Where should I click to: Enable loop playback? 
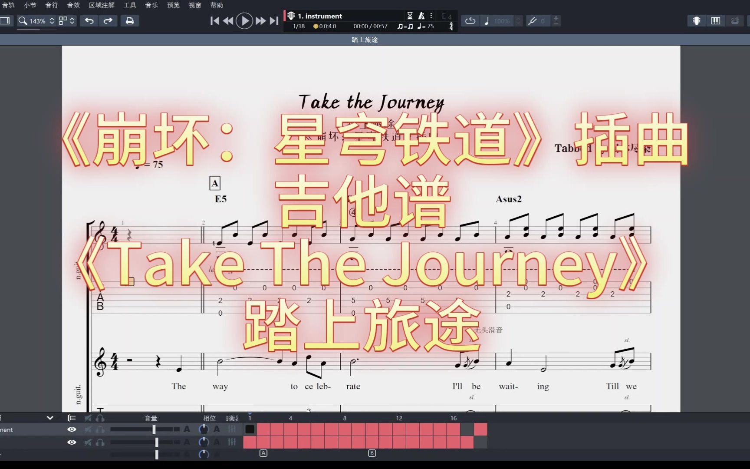(470, 21)
